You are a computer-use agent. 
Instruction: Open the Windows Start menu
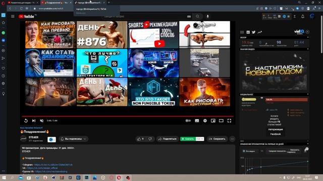[4, 177]
